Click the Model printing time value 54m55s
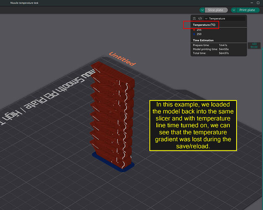This screenshot has width=263, height=210. tap(224, 49)
